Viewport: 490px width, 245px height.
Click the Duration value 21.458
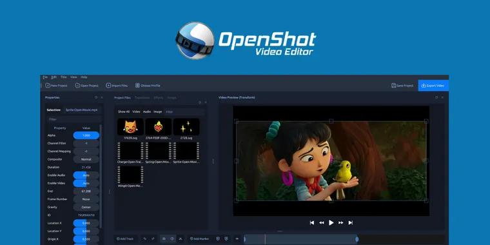click(86, 167)
